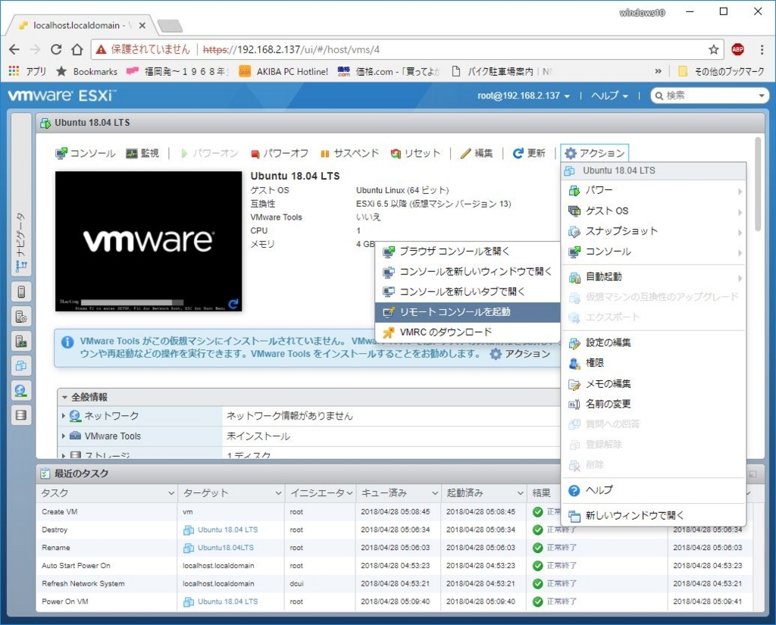This screenshot has height=625, width=776.
Task: Select ブラウザ コンソールを開く
Action: point(468,252)
